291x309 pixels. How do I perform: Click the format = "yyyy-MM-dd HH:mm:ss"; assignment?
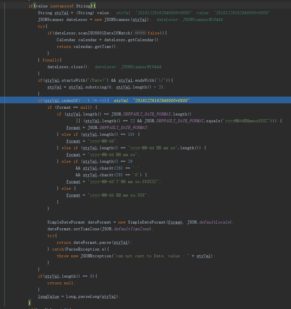pyautogui.click(x=103, y=155)
